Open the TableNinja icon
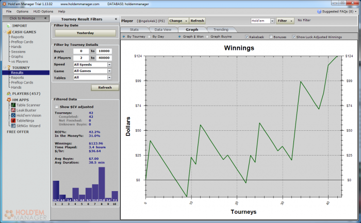The width and height of the screenshot is (361, 223). click(x=13, y=121)
